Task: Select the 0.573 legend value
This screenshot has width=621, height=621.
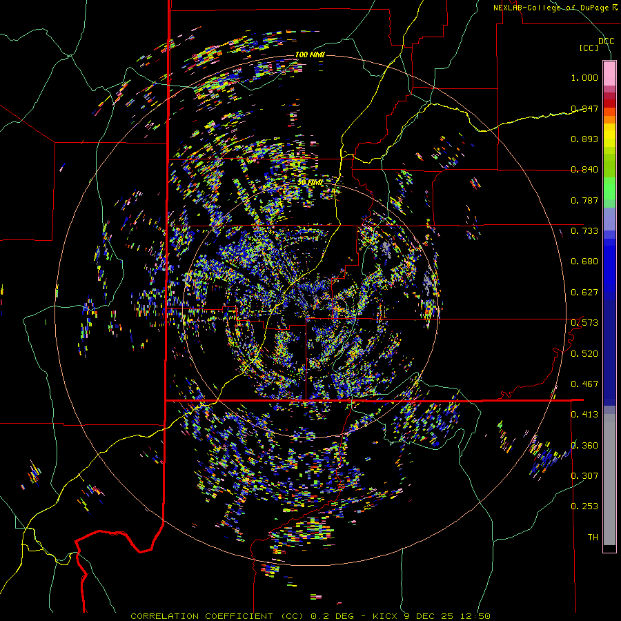Action: click(x=584, y=323)
